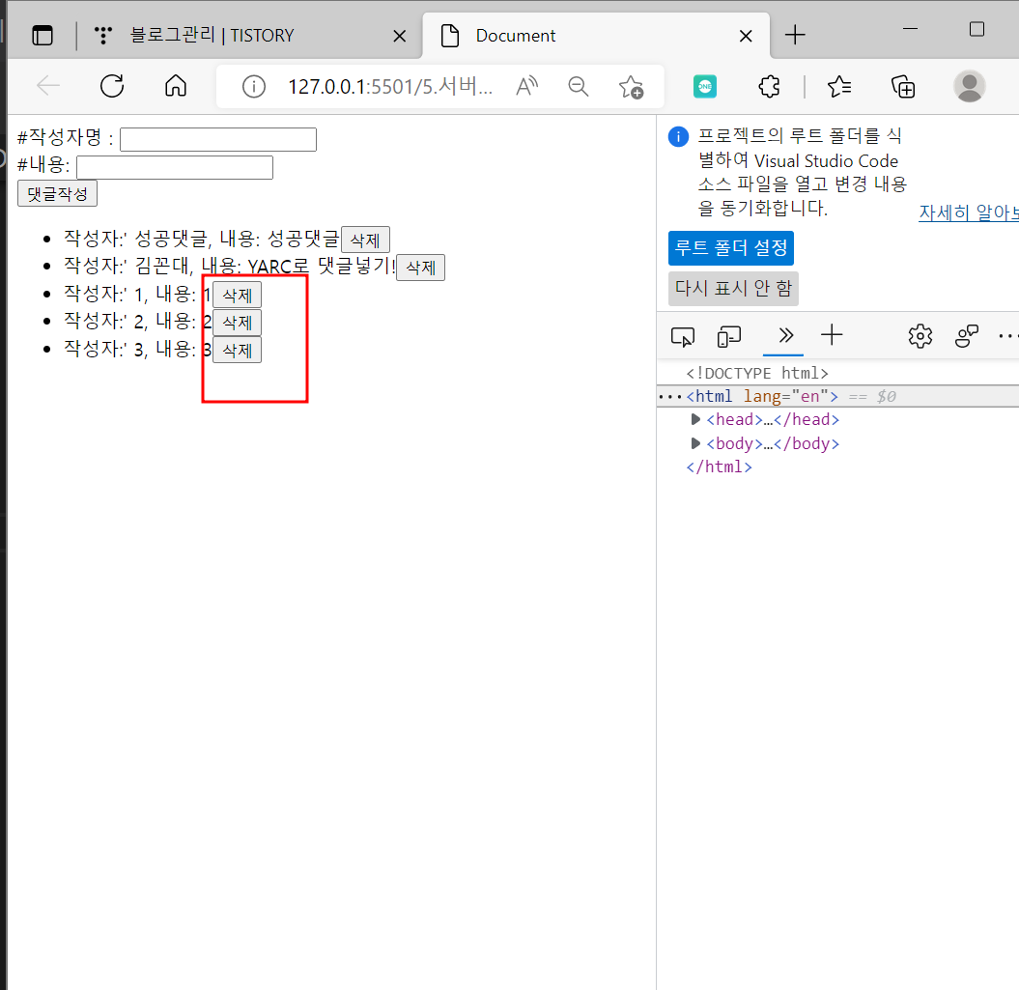1019x990 pixels.
Task: Open the DevTools feedback icon
Action: pyautogui.click(x=967, y=336)
